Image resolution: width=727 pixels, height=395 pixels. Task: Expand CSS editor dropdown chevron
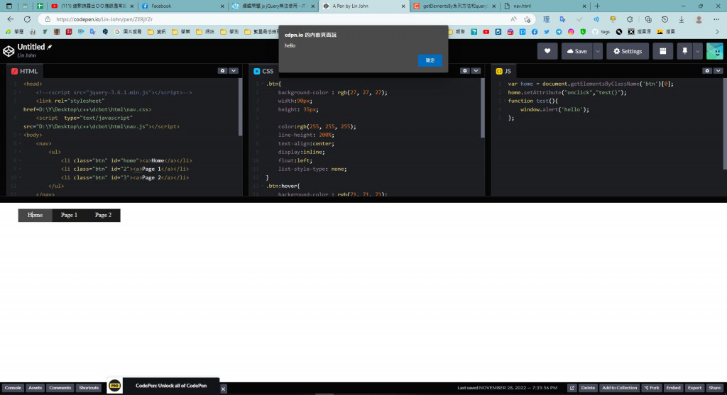(x=476, y=71)
